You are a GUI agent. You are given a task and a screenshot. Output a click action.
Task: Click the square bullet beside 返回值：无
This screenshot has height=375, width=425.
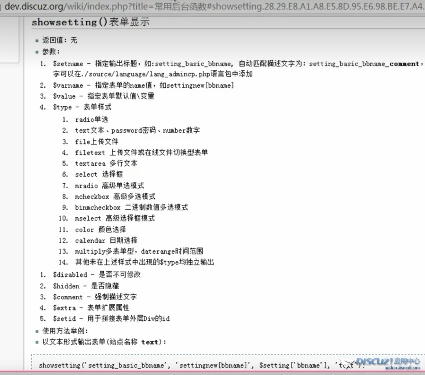[x=36, y=40]
